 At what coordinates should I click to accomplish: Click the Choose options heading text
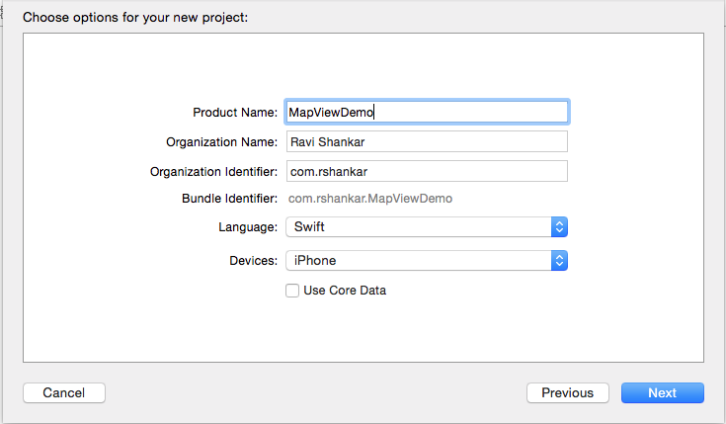135,18
